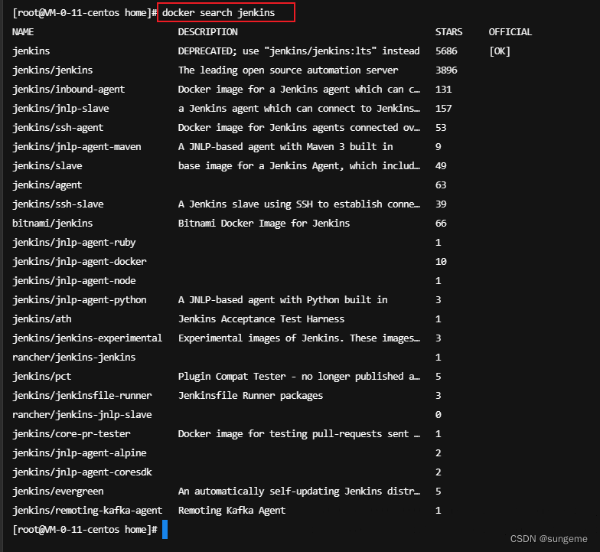
Task: Click the bitnami/jenkins image name
Action: 53,224
